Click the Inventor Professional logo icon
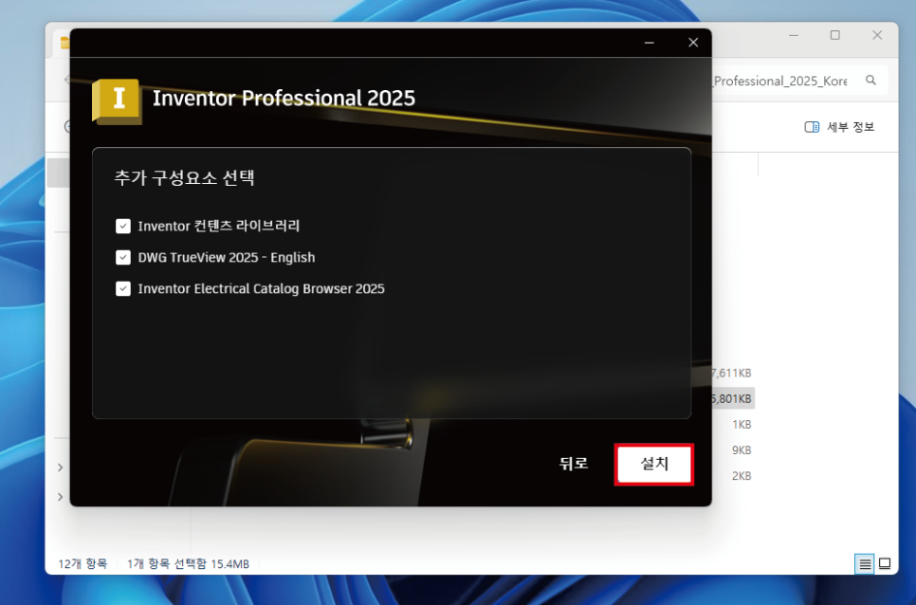 [117, 101]
